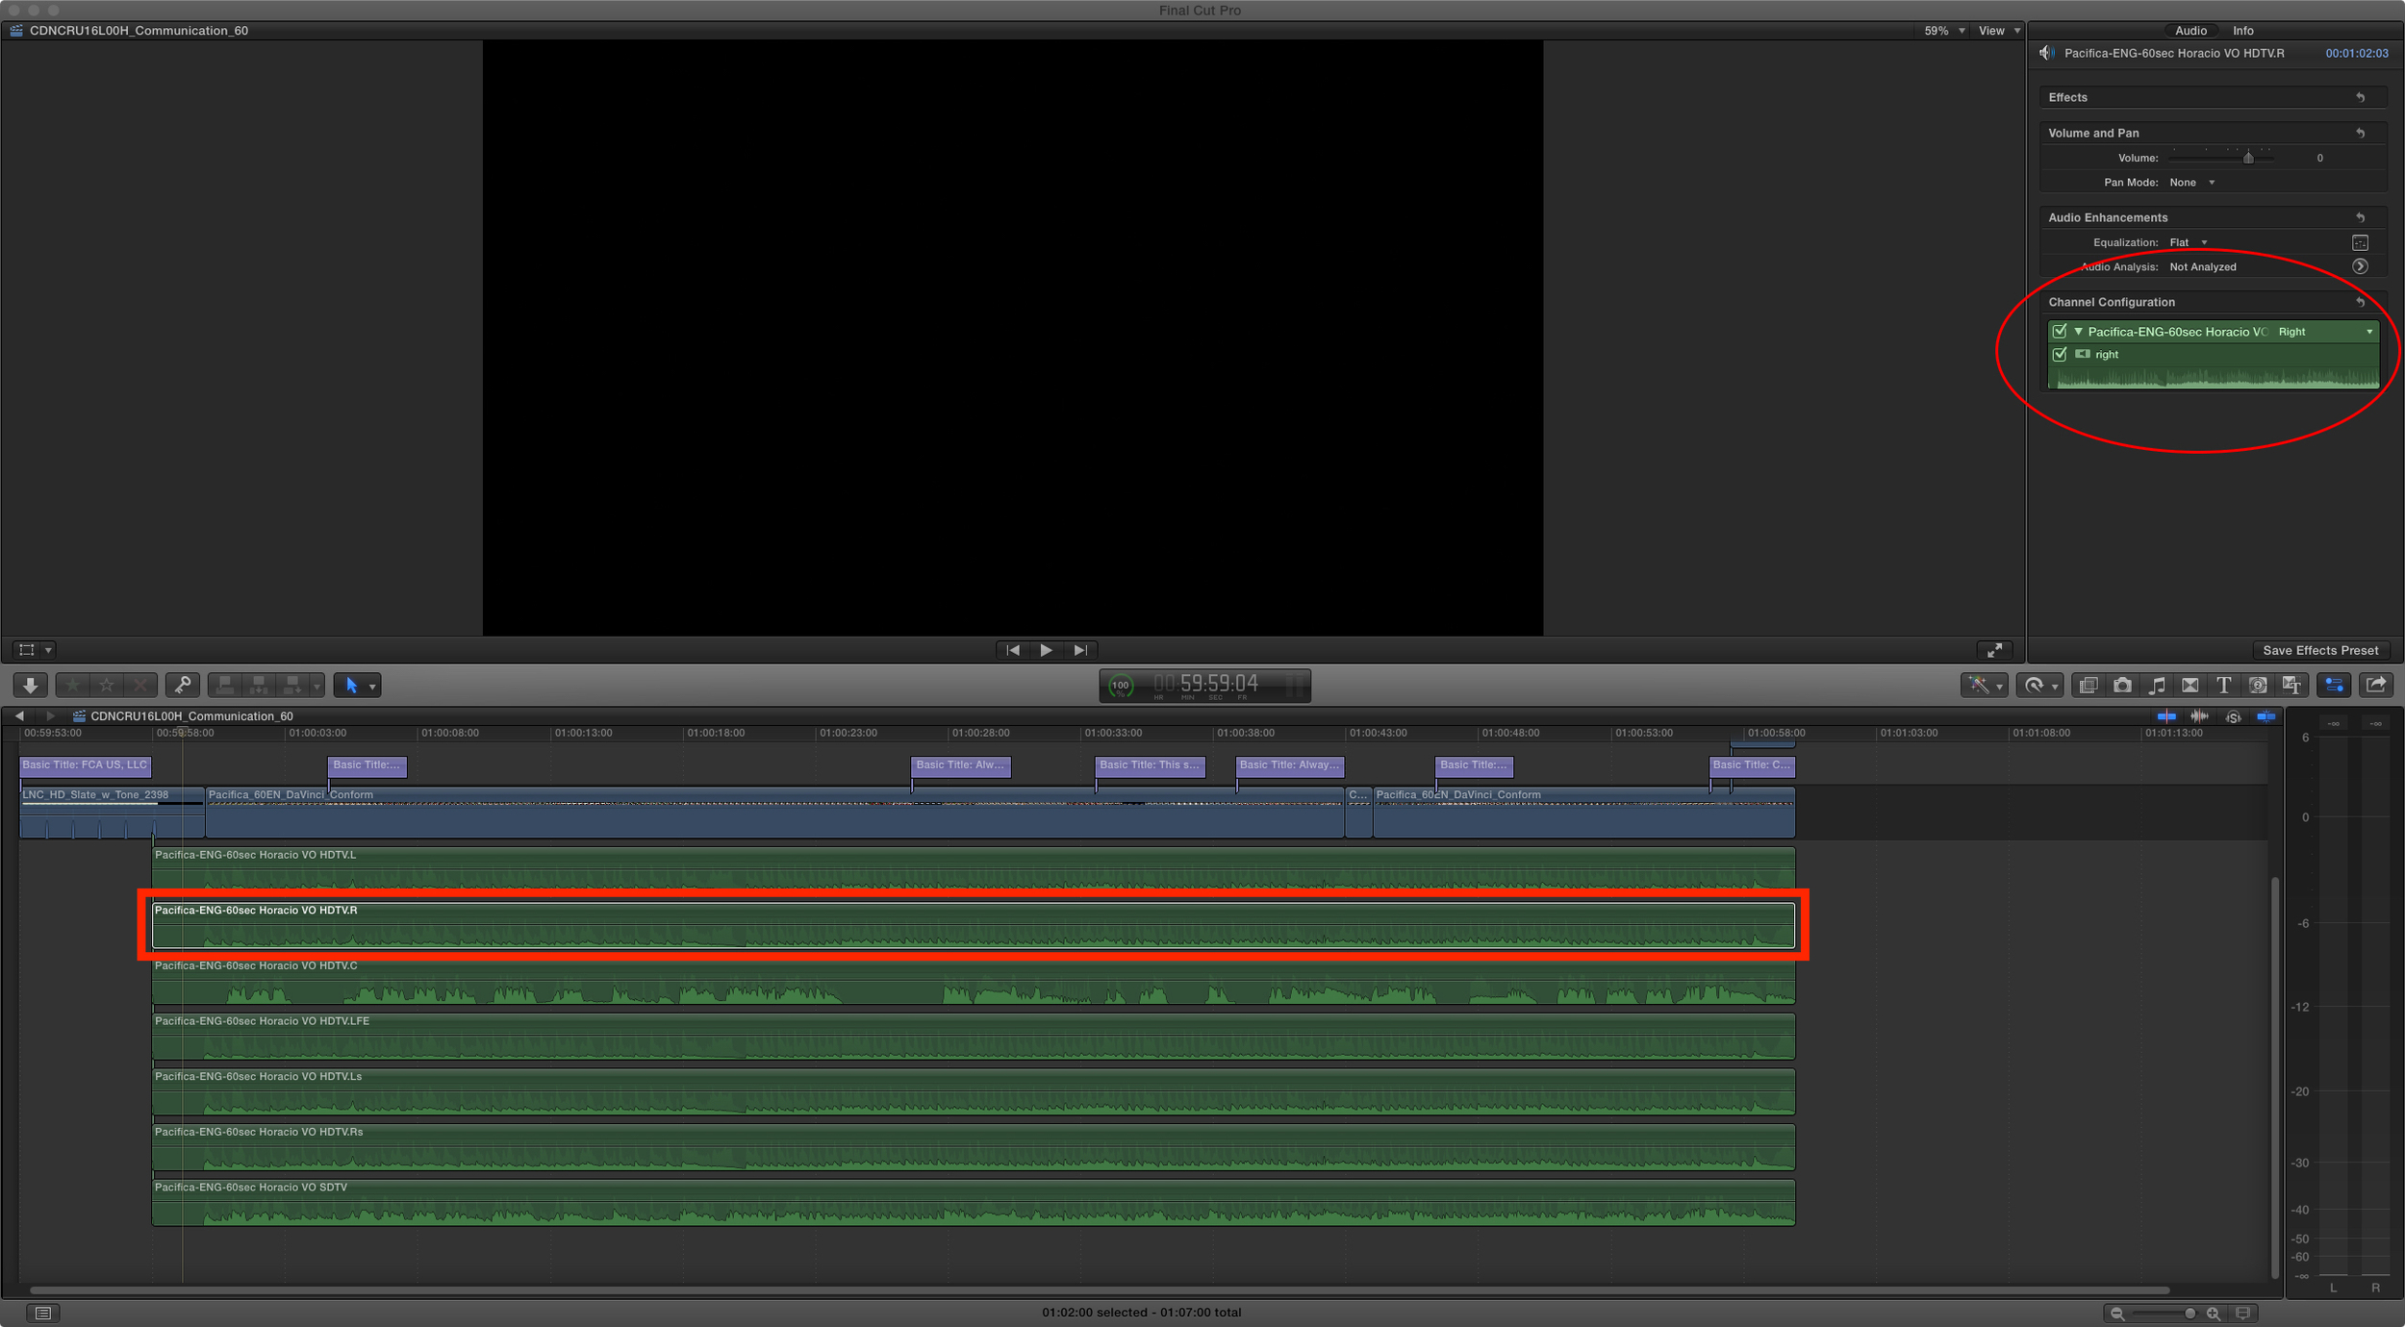Click the Volume slider handle
This screenshot has width=2405, height=1327.
coord(2247,158)
